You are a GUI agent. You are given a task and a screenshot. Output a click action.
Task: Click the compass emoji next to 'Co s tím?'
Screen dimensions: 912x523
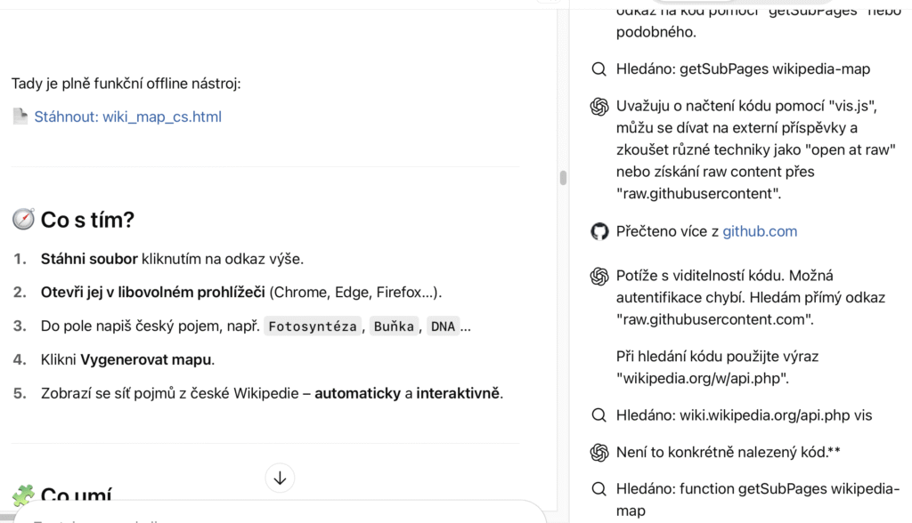pos(23,219)
